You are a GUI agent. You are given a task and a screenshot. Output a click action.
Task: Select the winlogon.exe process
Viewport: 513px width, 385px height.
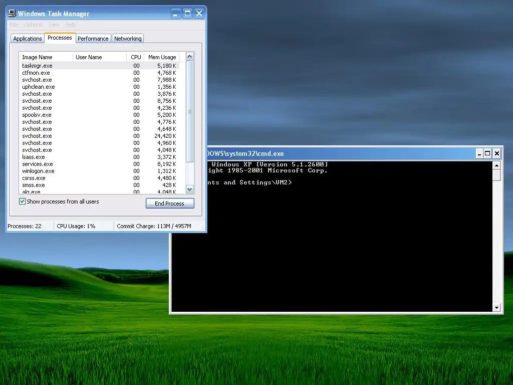click(x=99, y=171)
